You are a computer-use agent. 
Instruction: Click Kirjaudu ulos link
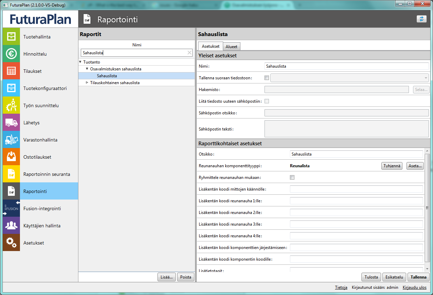pos(414,287)
